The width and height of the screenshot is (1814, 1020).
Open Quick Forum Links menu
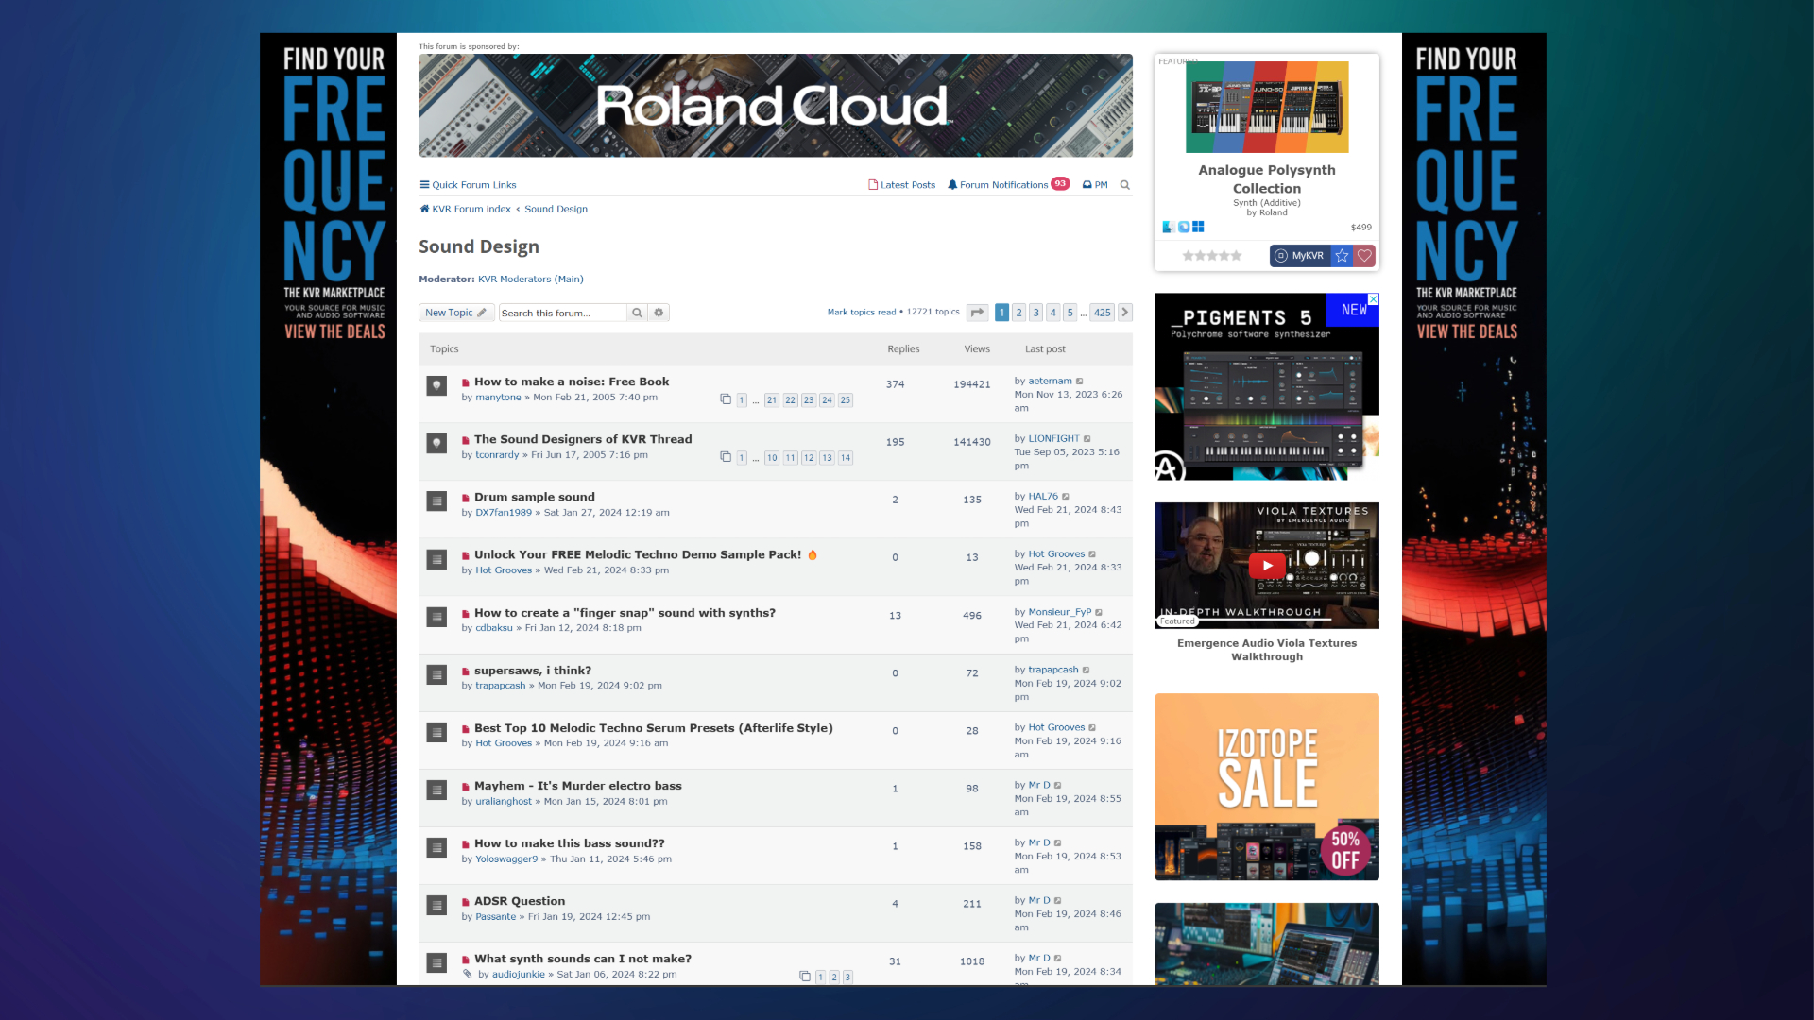click(468, 185)
